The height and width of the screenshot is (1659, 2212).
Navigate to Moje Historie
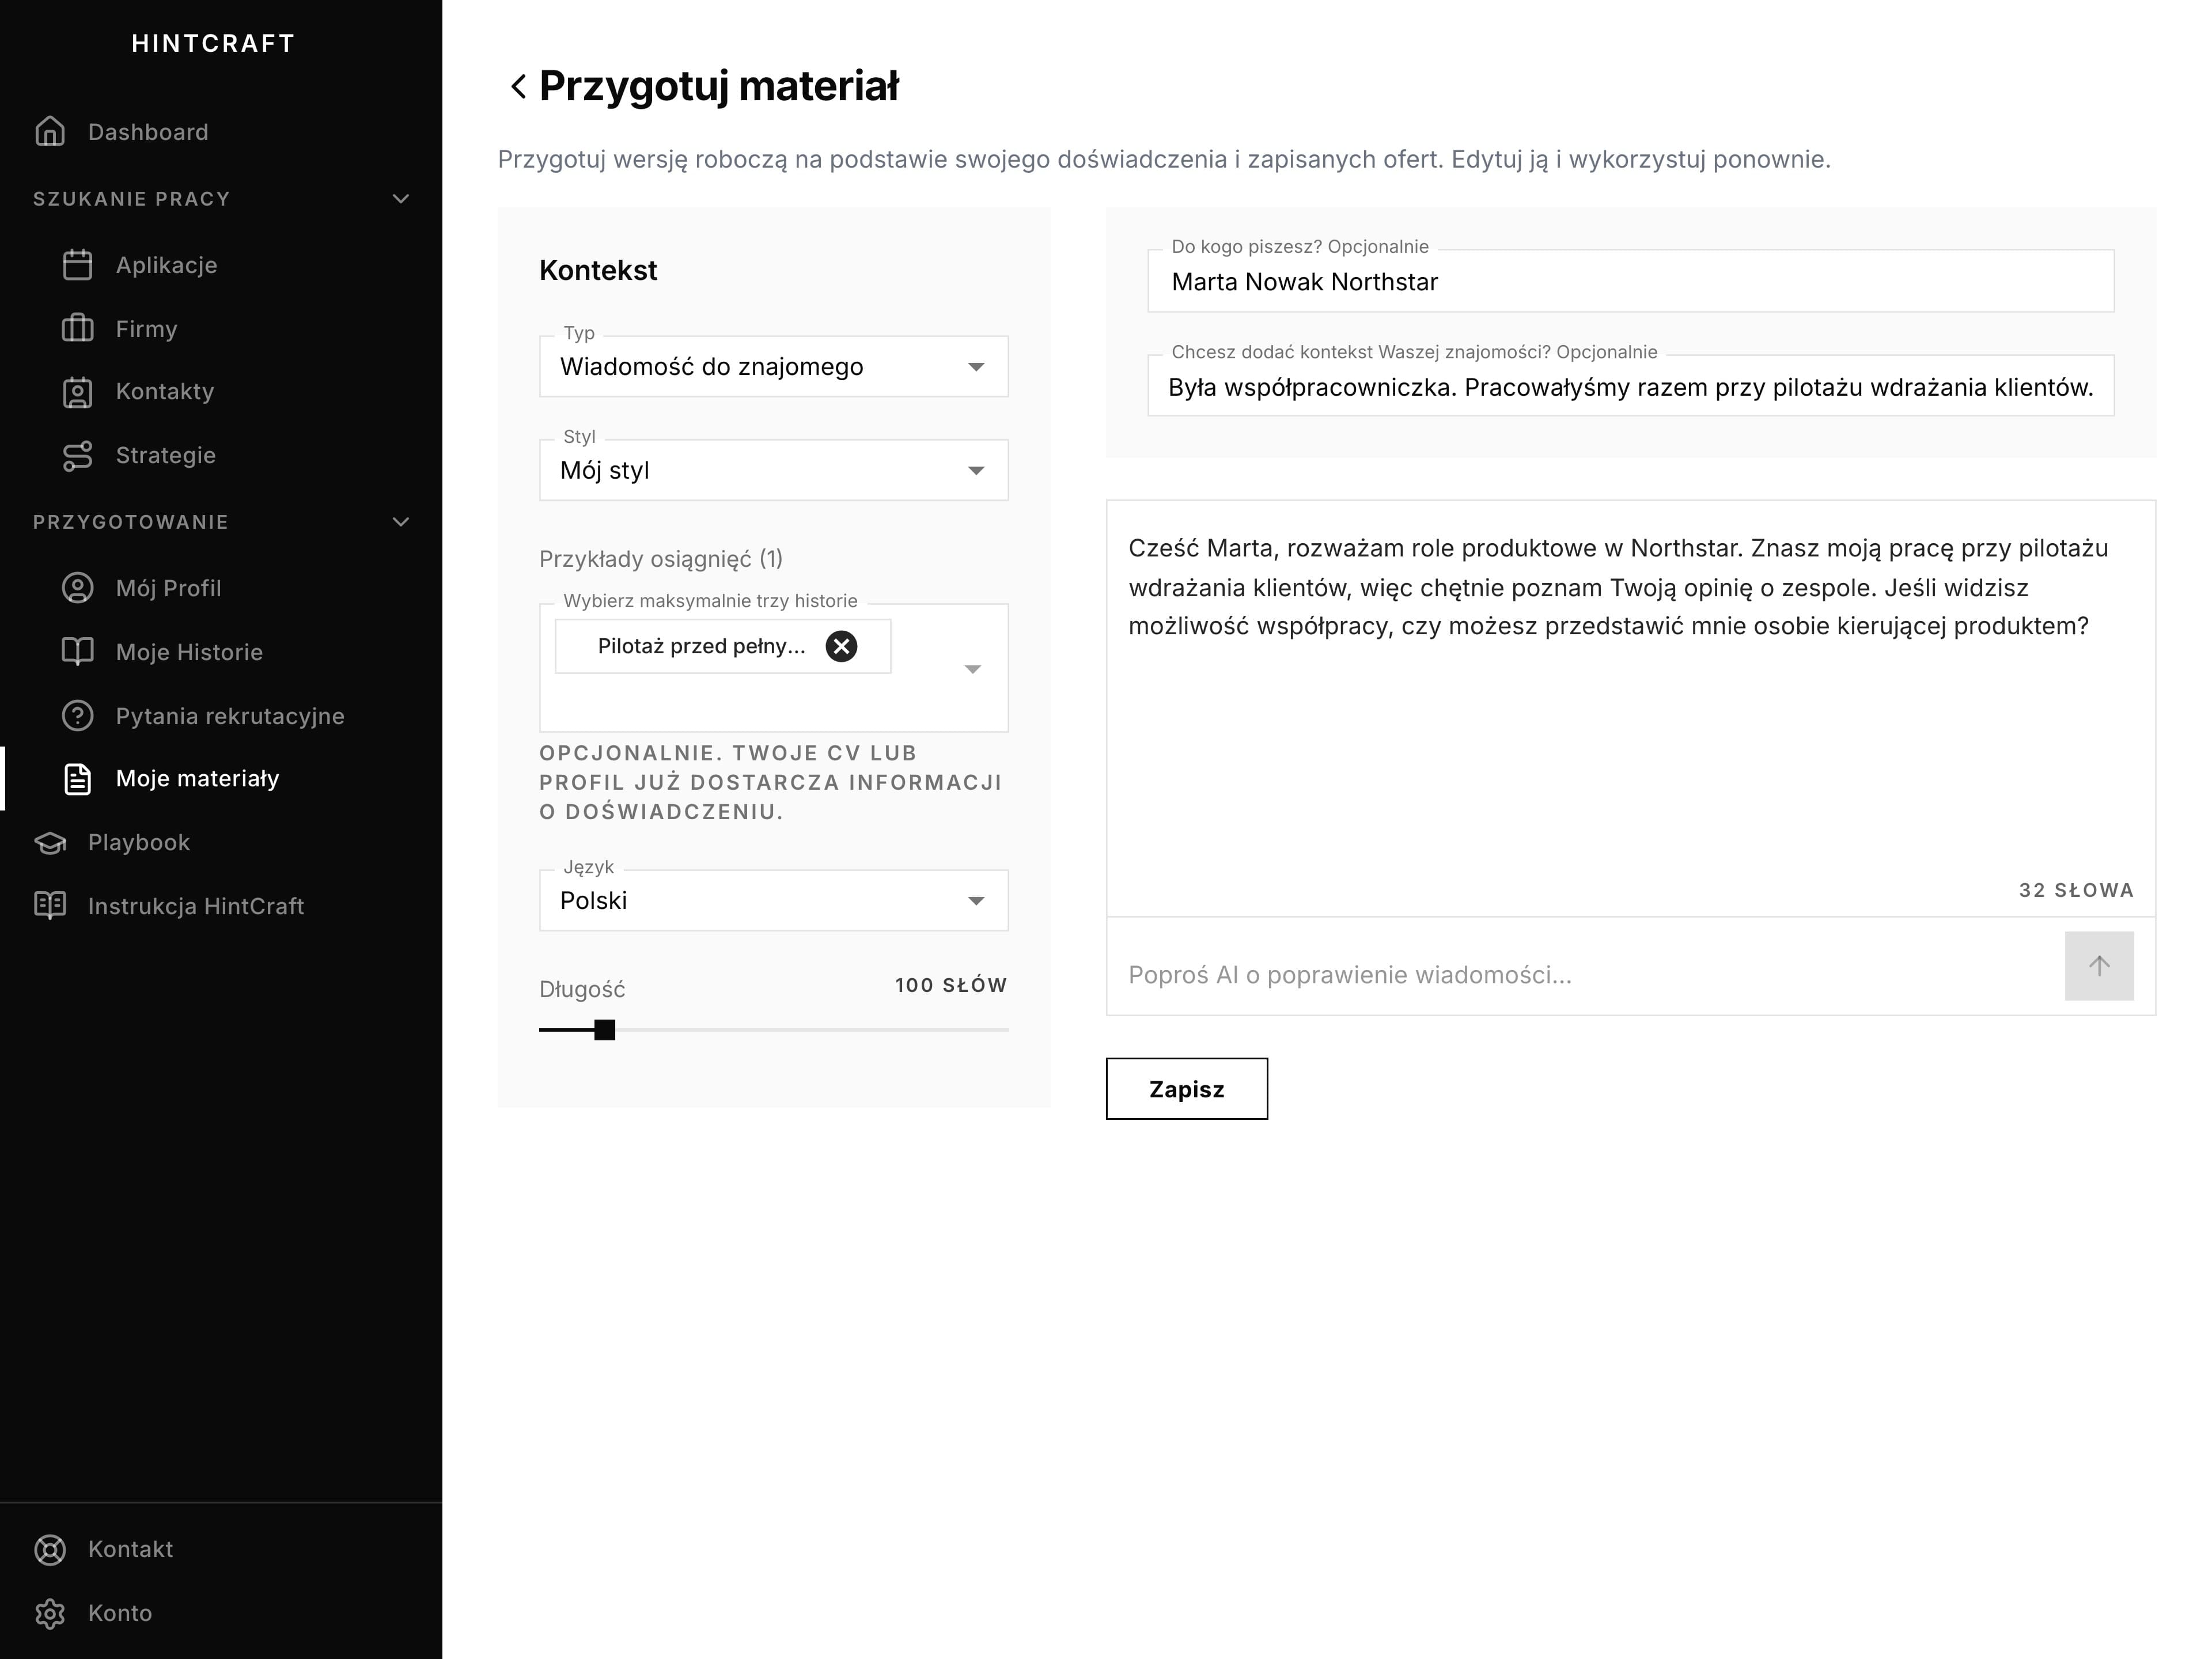coord(221,652)
